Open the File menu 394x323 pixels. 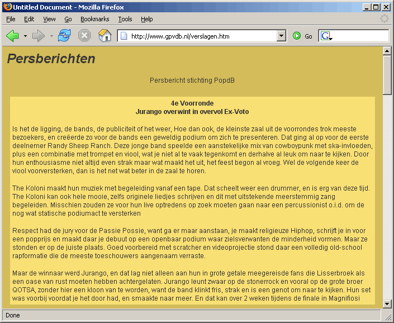tap(11, 19)
